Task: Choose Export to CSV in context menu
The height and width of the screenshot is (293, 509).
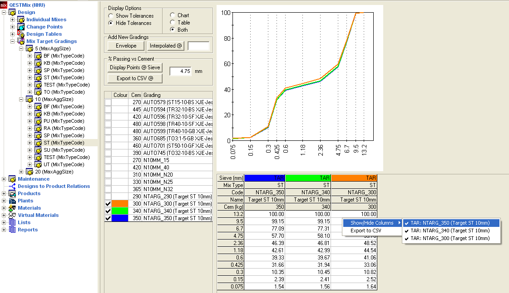Action: 366,231
